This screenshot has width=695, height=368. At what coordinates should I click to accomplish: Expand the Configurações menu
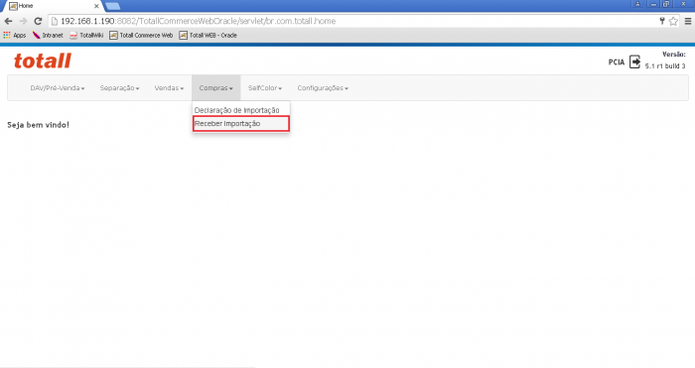pos(323,88)
